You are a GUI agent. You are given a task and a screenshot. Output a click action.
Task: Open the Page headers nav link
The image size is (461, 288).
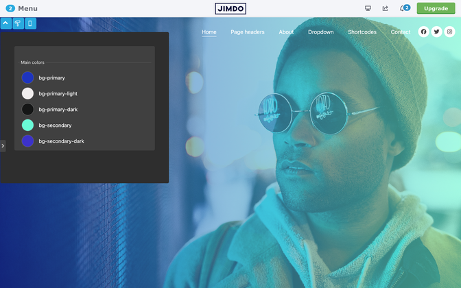coord(248,32)
